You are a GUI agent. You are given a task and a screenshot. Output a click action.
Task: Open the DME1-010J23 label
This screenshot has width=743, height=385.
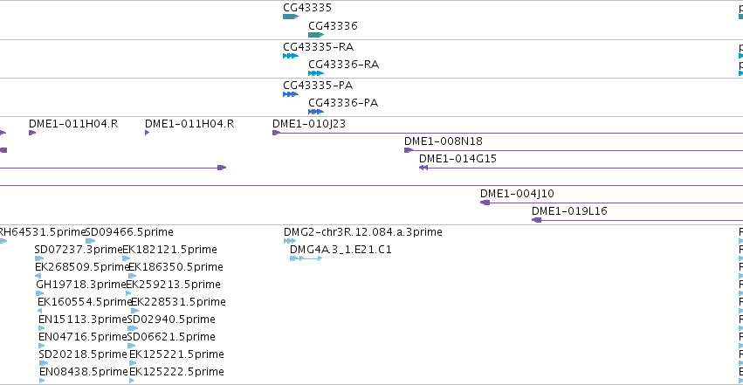point(309,124)
